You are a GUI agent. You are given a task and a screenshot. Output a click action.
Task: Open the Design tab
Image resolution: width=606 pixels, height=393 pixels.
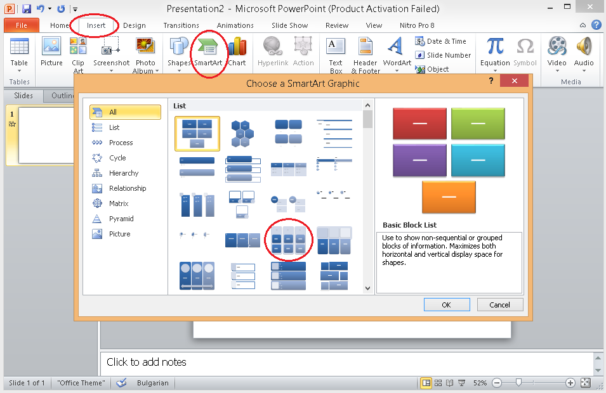[x=134, y=25]
